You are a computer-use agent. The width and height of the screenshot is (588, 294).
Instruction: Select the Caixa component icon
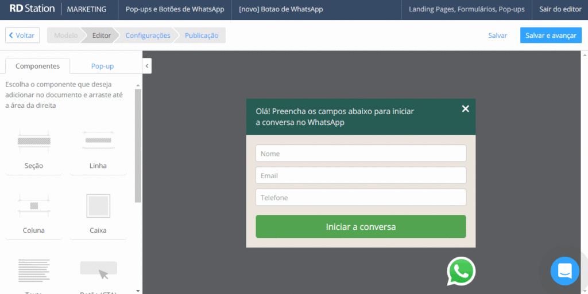(x=98, y=206)
